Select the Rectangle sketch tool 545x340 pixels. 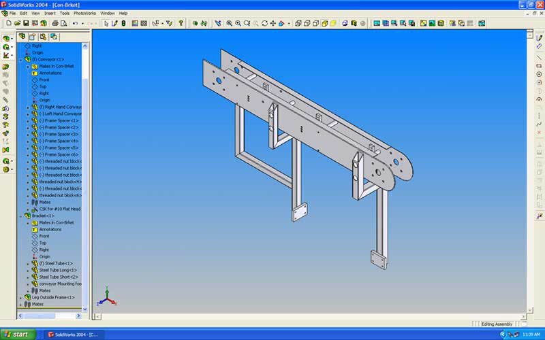point(539,65)
